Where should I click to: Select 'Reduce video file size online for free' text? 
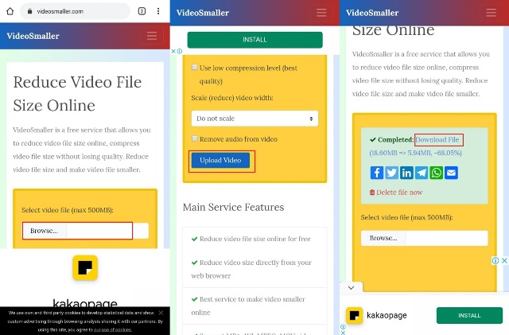(x=255, y=239)
